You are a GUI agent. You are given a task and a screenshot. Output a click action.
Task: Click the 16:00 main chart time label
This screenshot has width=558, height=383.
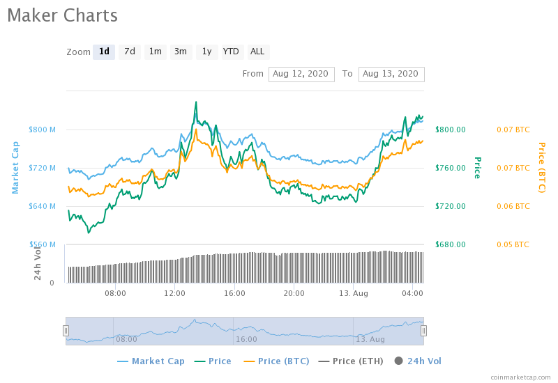click(x=234, y=293)
